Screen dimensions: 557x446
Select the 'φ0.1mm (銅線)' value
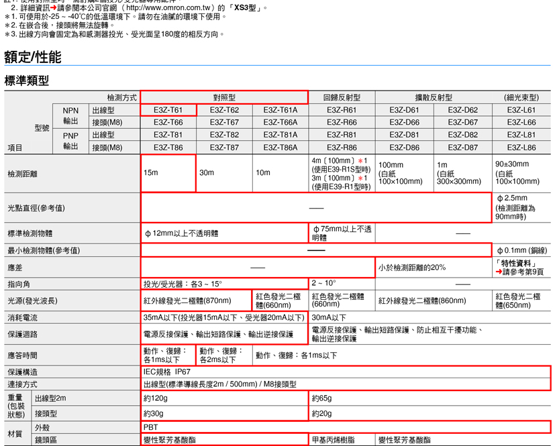pos(522,251)
